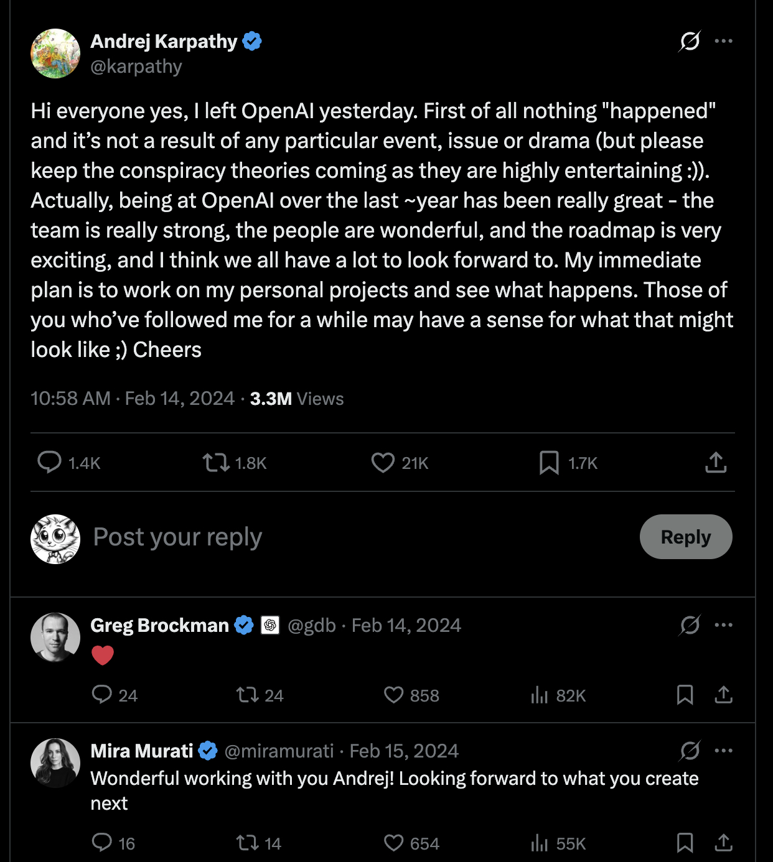
Task: Open more options on Greg Brockman's reply
Action: pyautogui.click(x=723, y=625)
